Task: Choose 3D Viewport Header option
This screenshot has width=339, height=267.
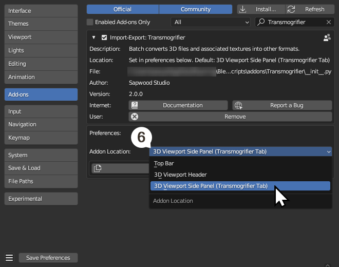Action: click(x=180, y=175)
